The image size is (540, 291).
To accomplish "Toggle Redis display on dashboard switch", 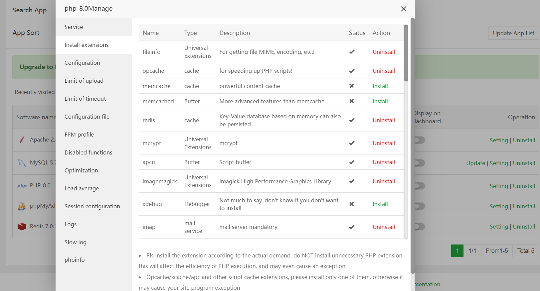I will pyautogui.click(x=420, y=227).
